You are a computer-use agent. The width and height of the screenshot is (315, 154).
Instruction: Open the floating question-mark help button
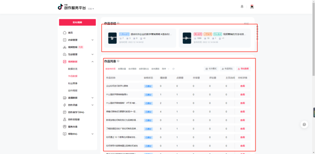[x=304, y=124]
